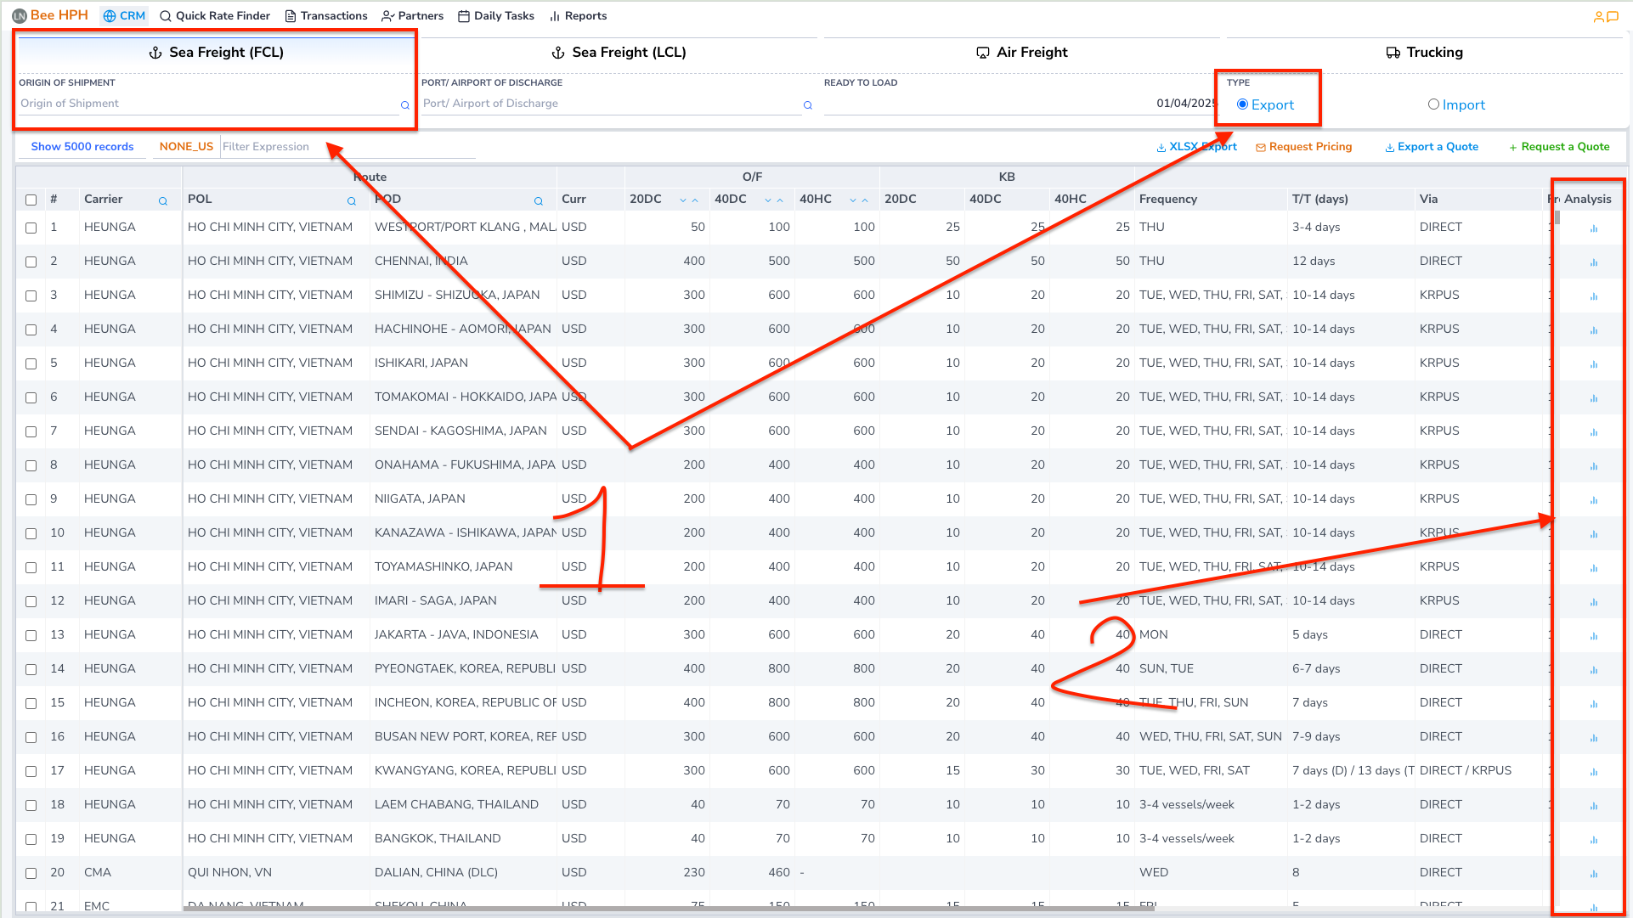1633x918 pixels.
Task: Click the Carrier column search icon
Action: 162,201
